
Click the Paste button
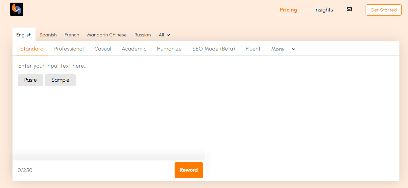(31, 80)
